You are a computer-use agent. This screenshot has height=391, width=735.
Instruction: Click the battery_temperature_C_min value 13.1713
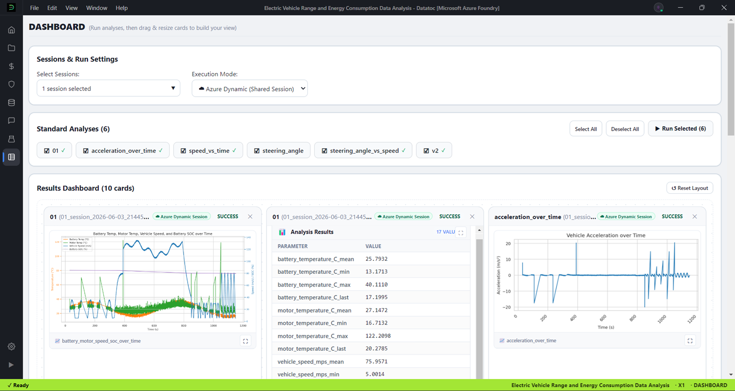point(377,272)
